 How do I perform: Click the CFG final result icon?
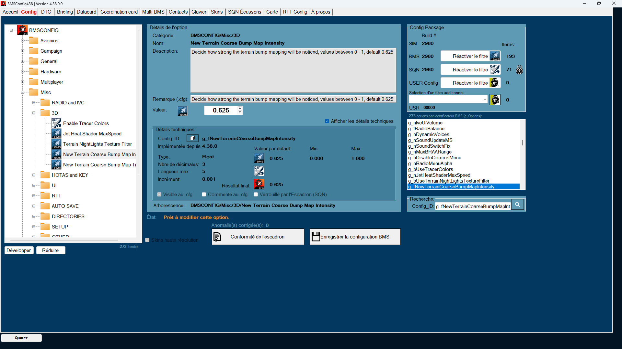click(x=259, y=184)
